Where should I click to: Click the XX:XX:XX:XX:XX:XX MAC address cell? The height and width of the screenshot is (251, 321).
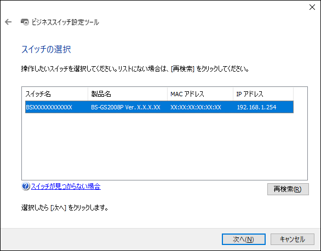[196, 107]
